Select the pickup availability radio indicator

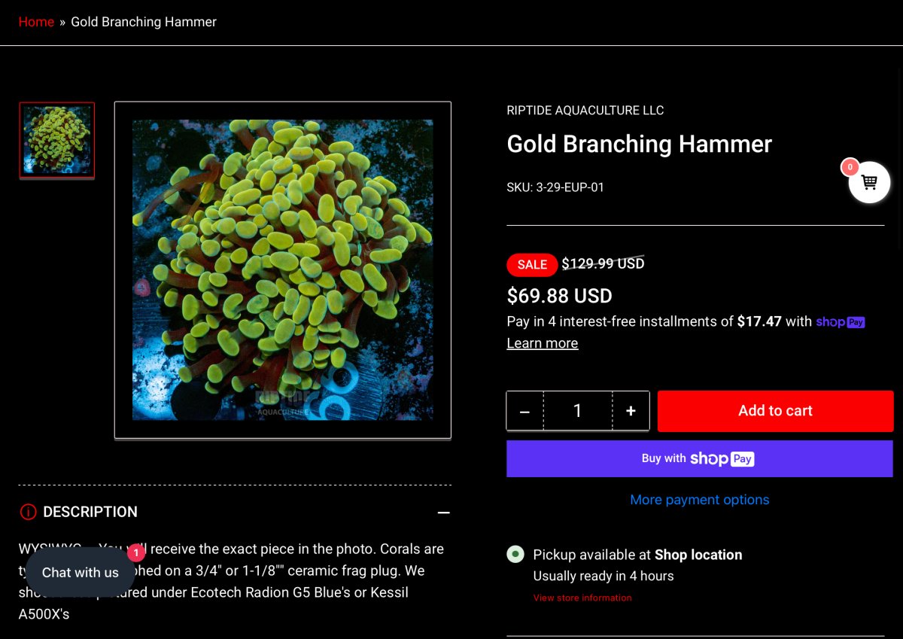point(515,554)
